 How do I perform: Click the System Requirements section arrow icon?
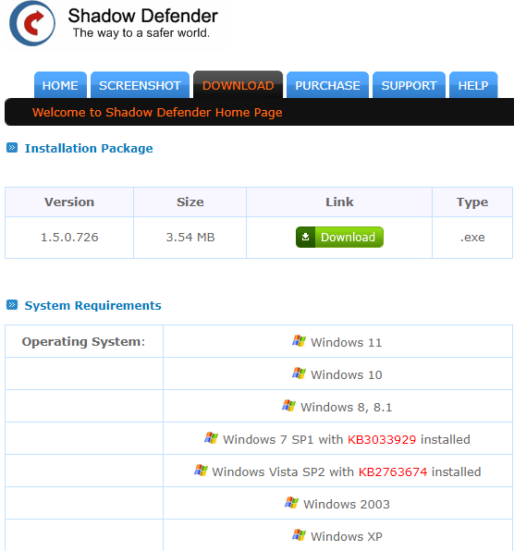coord(12,305)
